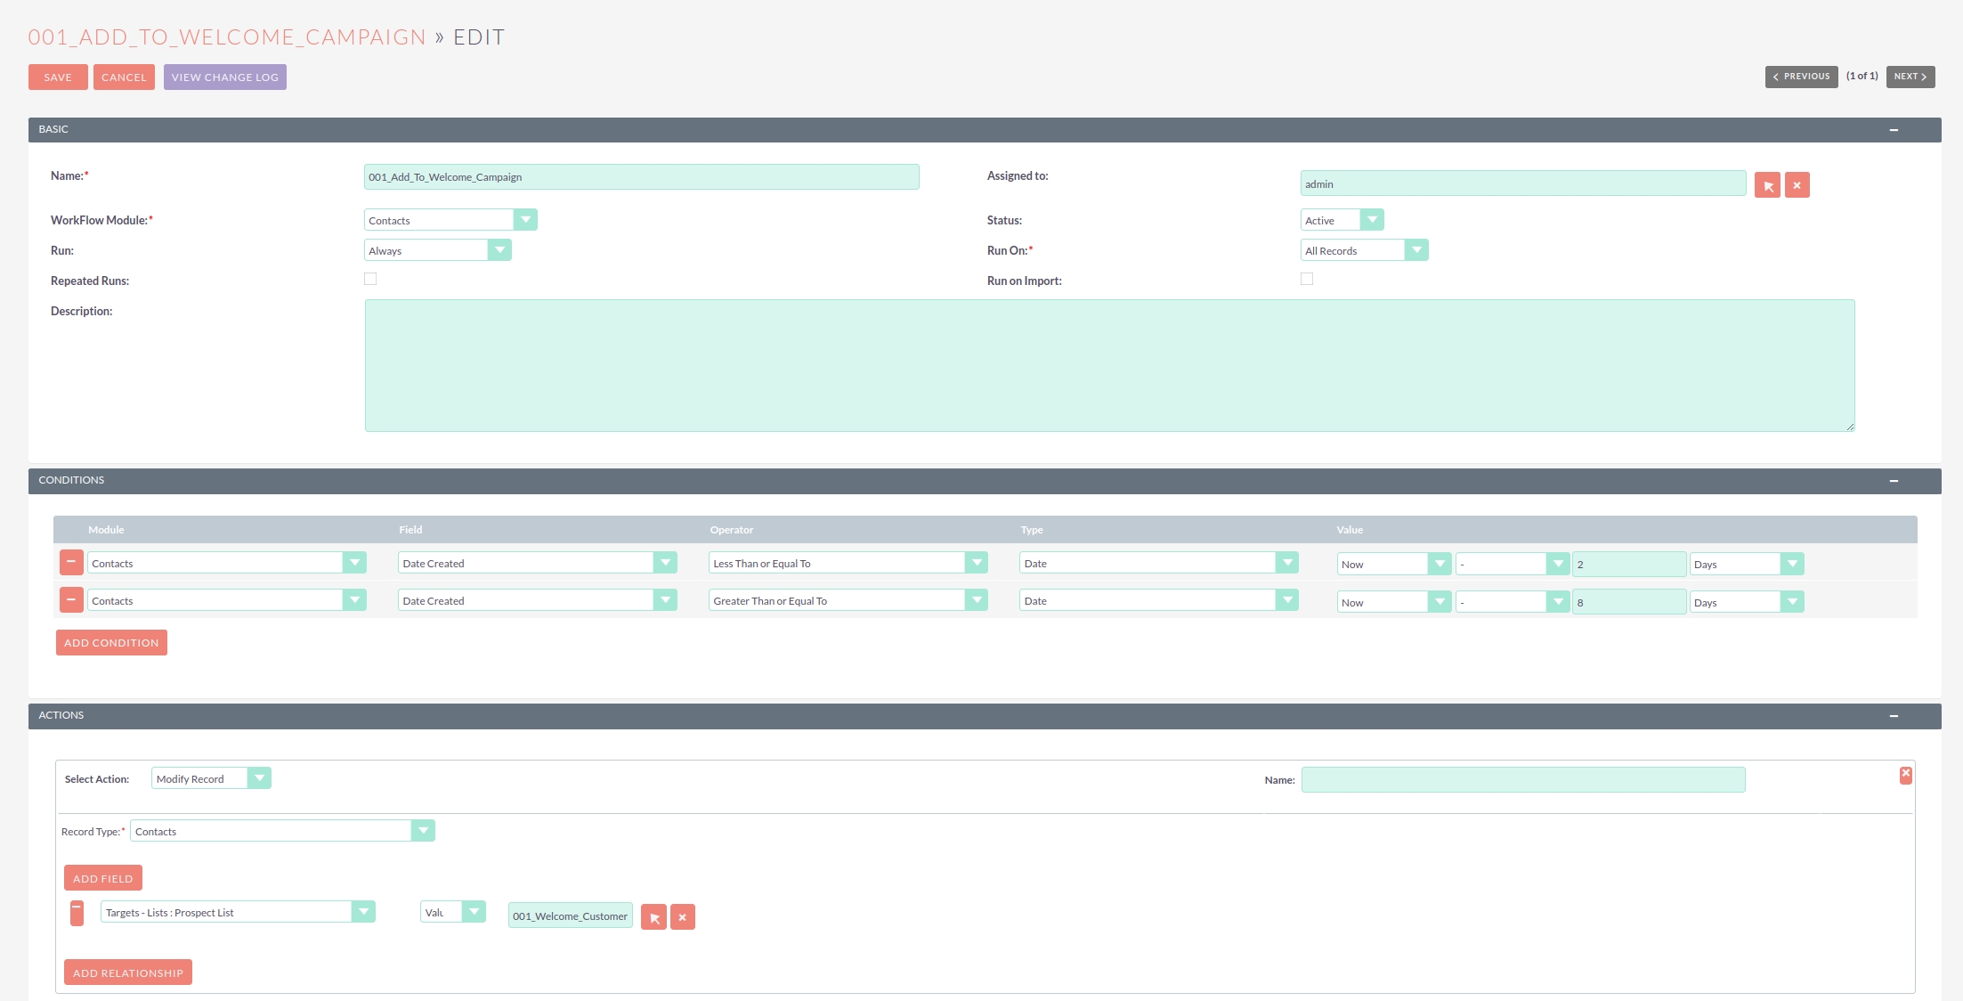Clear the assigned user field

(x=1797, y=185)
